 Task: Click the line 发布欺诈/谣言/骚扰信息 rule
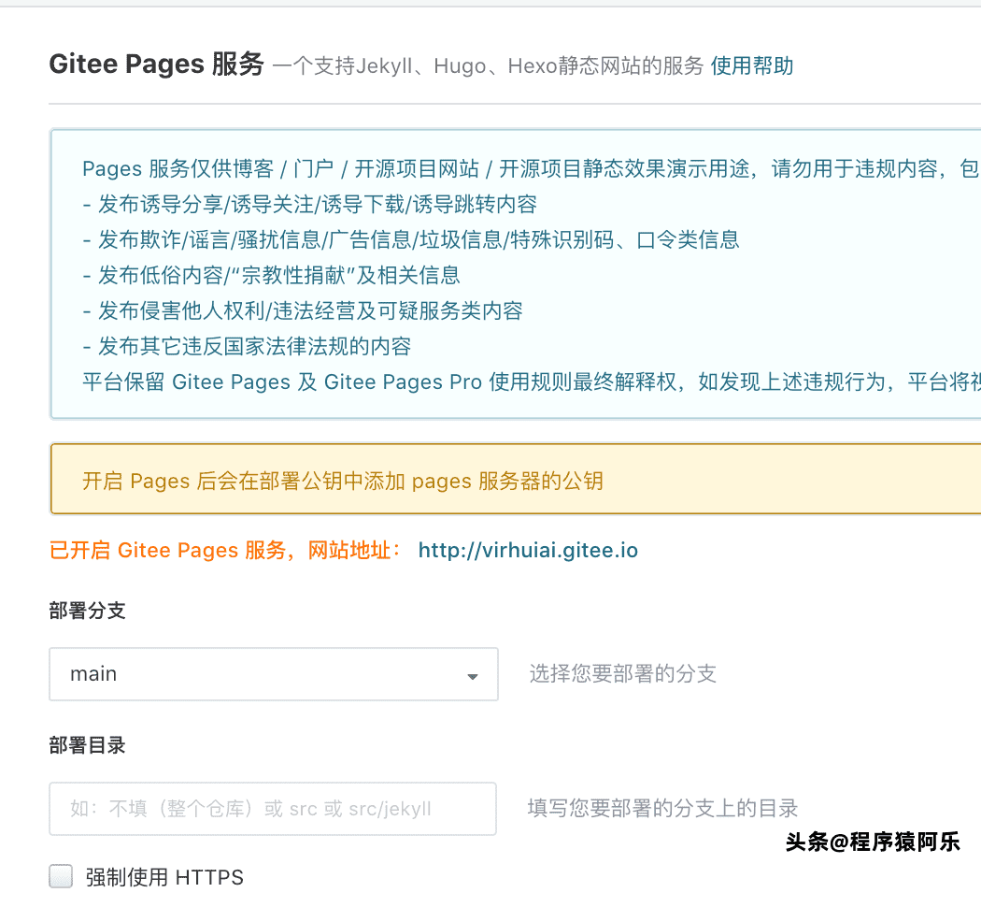411,239
